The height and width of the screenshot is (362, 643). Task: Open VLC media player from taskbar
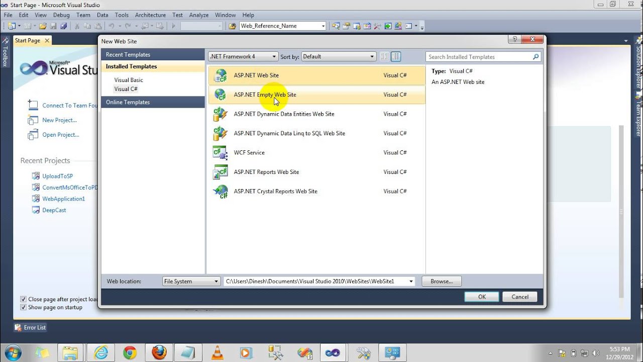(217, 353)
